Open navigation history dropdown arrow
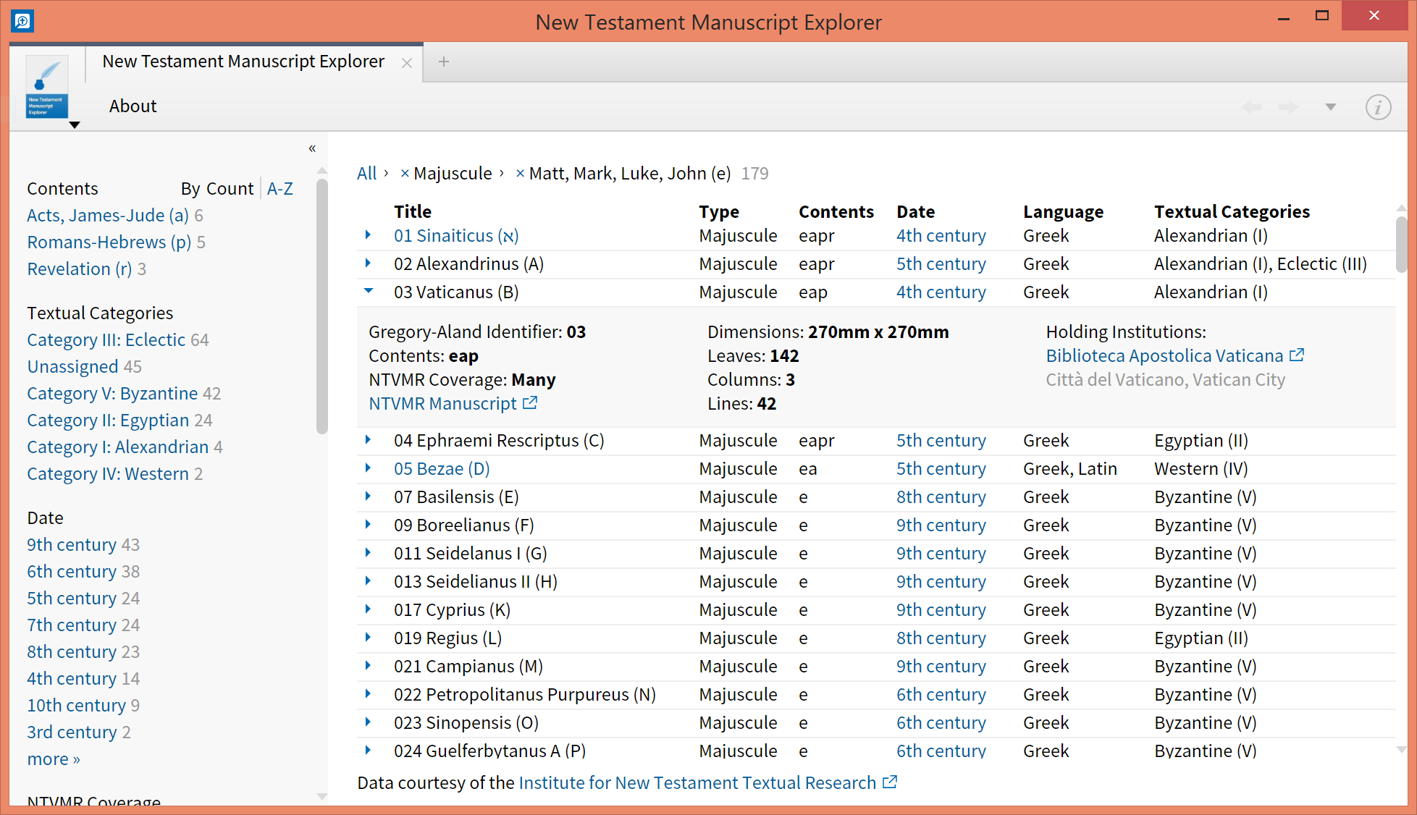 click(1330, 107)
